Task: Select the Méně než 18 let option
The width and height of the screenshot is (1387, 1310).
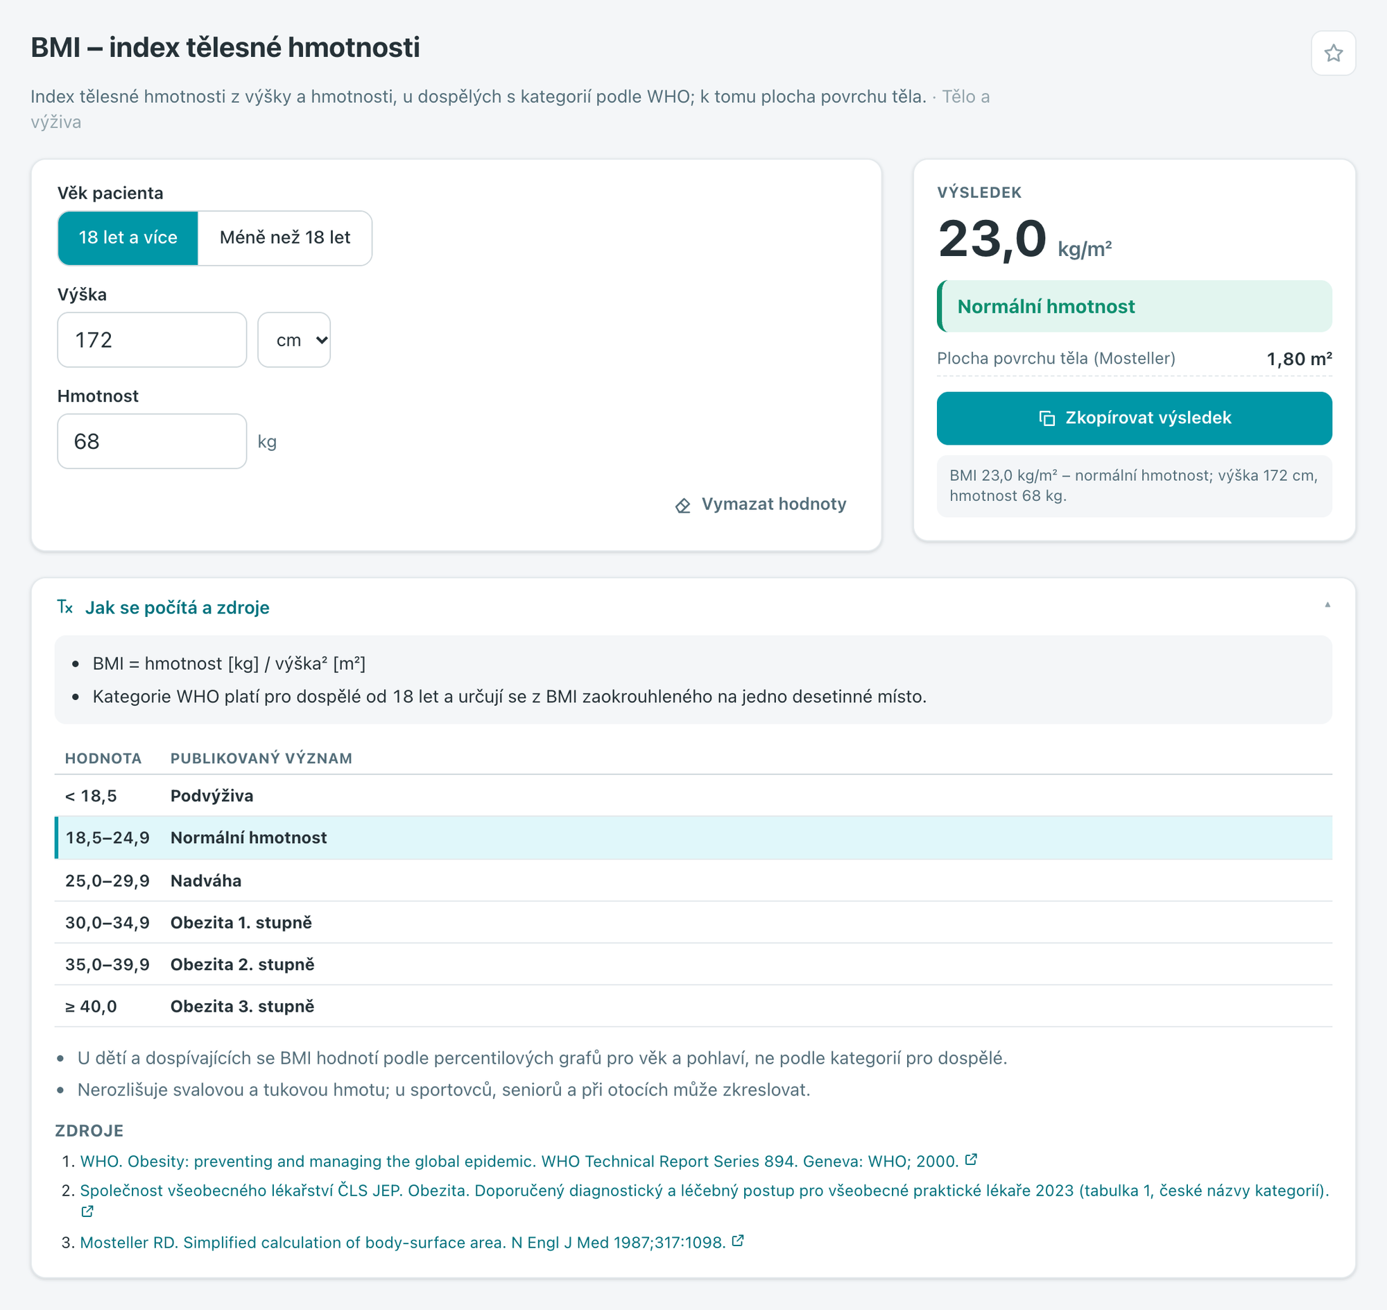Action: coord(285,237)
